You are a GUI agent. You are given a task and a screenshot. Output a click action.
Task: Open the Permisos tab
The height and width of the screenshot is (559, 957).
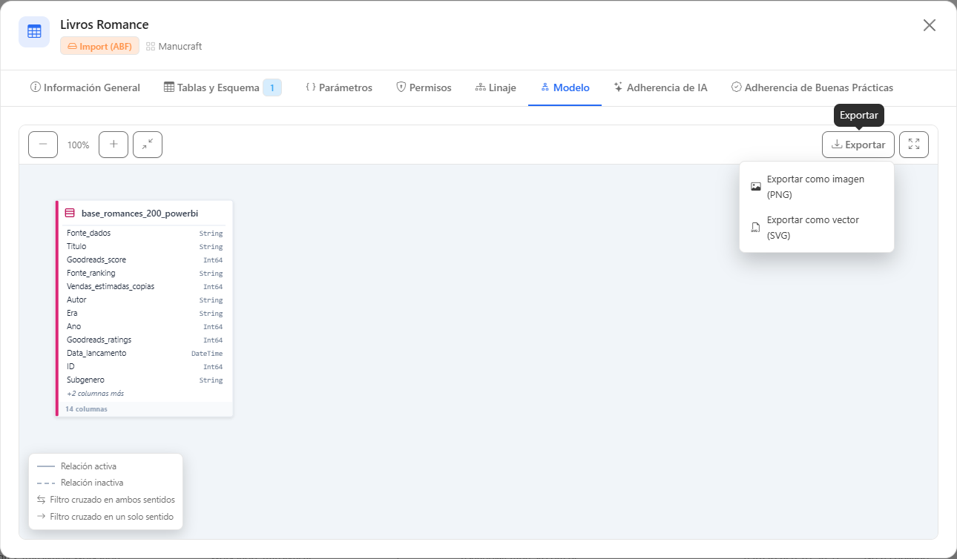pos(424,87)
